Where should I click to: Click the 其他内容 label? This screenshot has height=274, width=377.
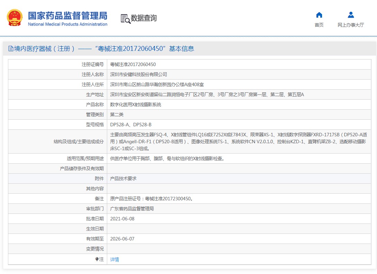click(95, 189)
